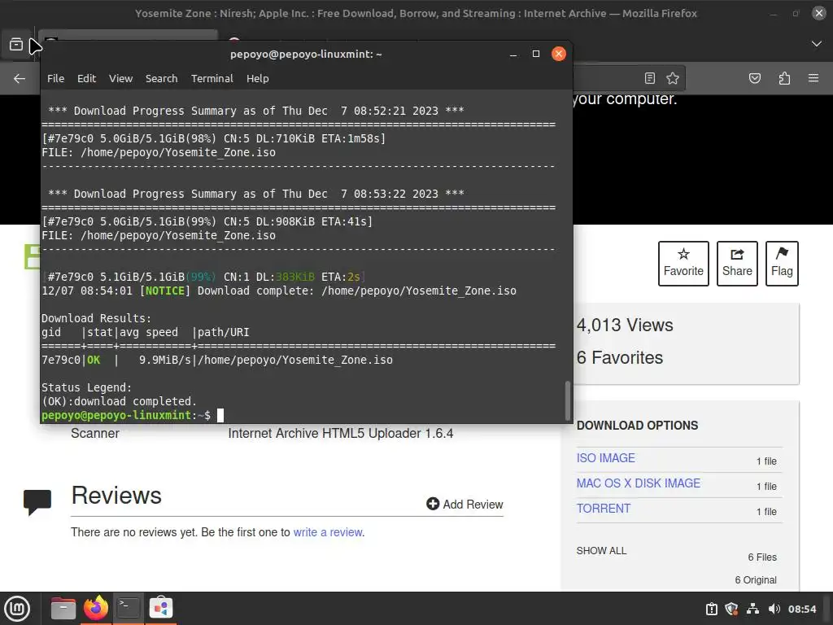Follow the 'write a review' link
Screen dimensions: 833x625
coord(328,532)
